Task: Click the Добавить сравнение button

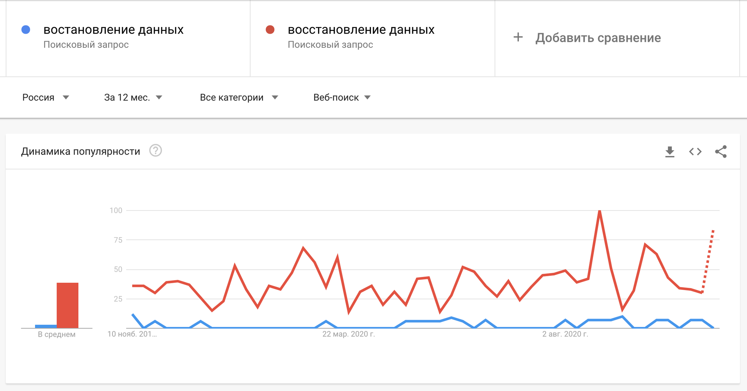Action: coord(598,38)
